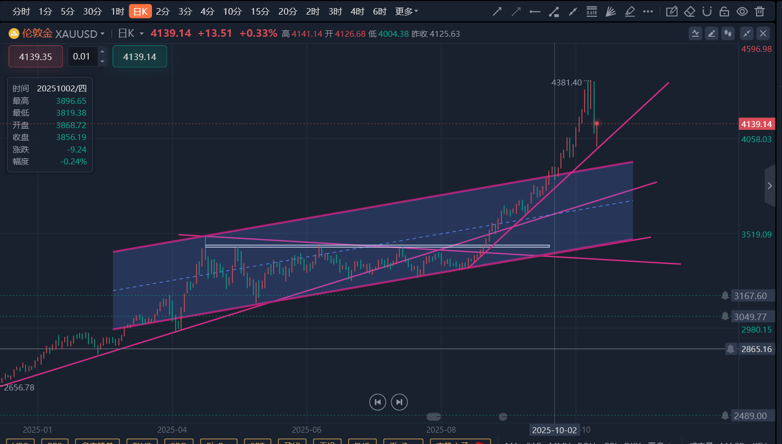The image size is (782, 444).
Task: Click the green 4139.14 buy price button
Action: (140, 57)
